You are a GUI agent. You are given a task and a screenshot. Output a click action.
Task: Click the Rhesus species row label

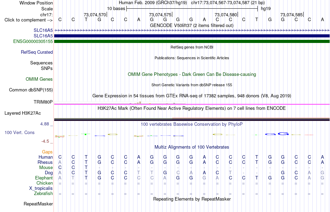click(45, 162)
